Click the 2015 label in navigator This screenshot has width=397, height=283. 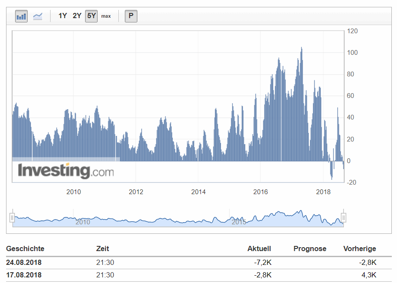(239, 222)
